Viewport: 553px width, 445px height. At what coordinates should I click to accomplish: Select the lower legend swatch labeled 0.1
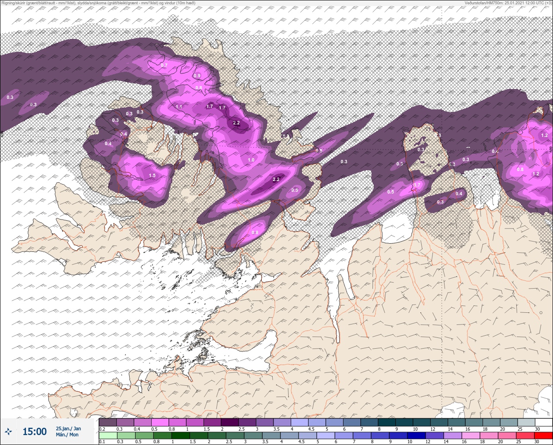tap(108, 435)
